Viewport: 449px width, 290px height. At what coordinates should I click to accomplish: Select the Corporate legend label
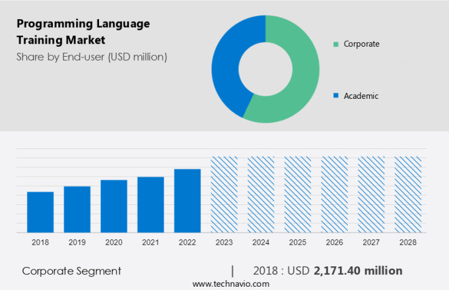[361, 44]
